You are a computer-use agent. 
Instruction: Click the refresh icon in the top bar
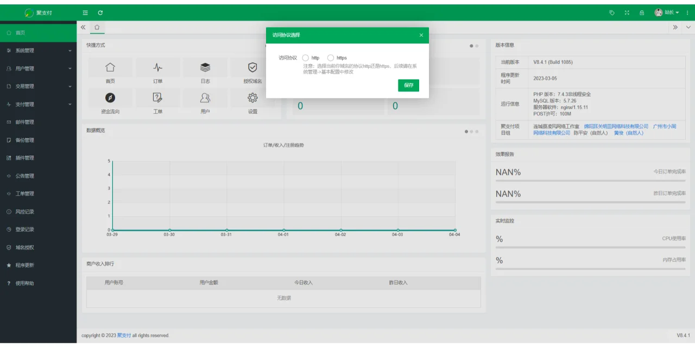coord(100,12)
